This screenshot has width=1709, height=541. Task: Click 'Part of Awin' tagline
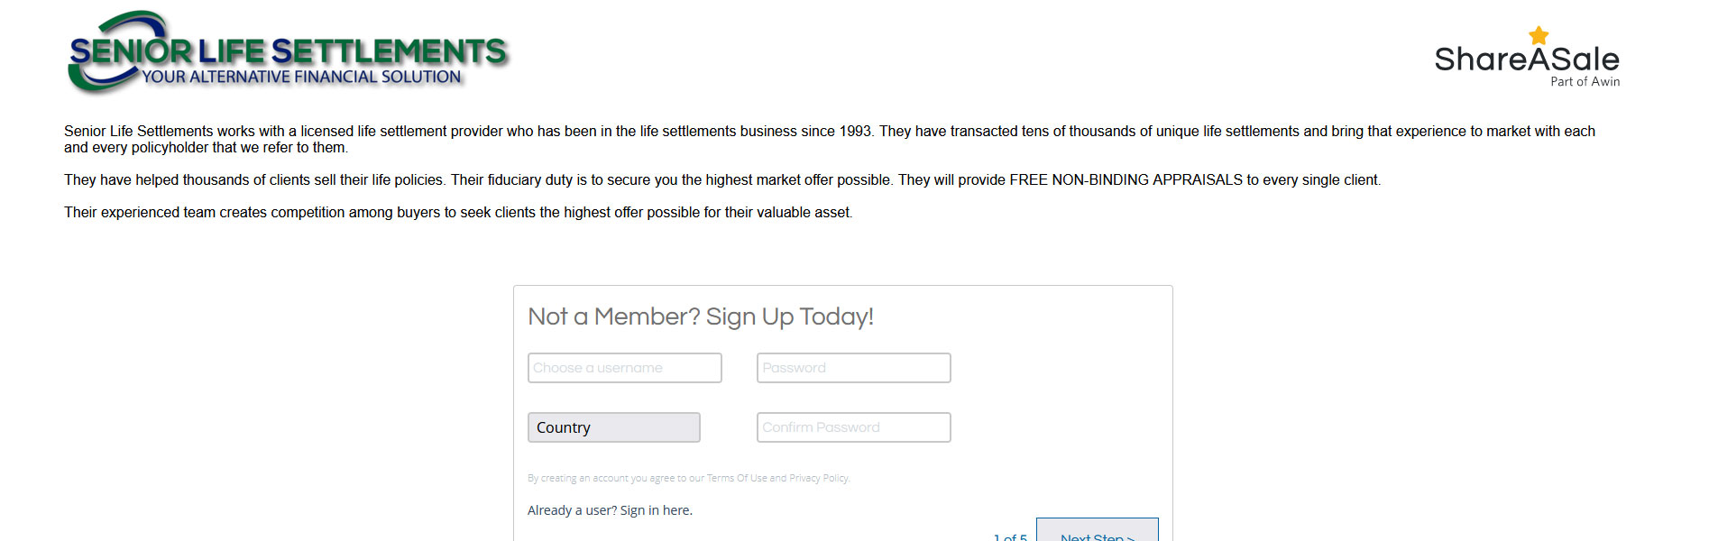tap(1585, 81)
